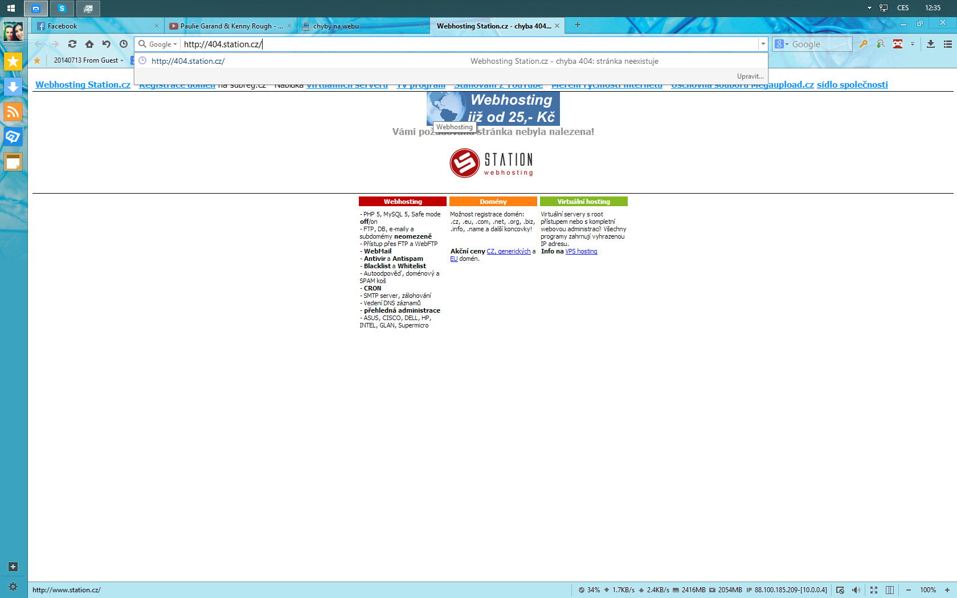Enable split screen view
The image size is (957, 598).
click(890, 590)
